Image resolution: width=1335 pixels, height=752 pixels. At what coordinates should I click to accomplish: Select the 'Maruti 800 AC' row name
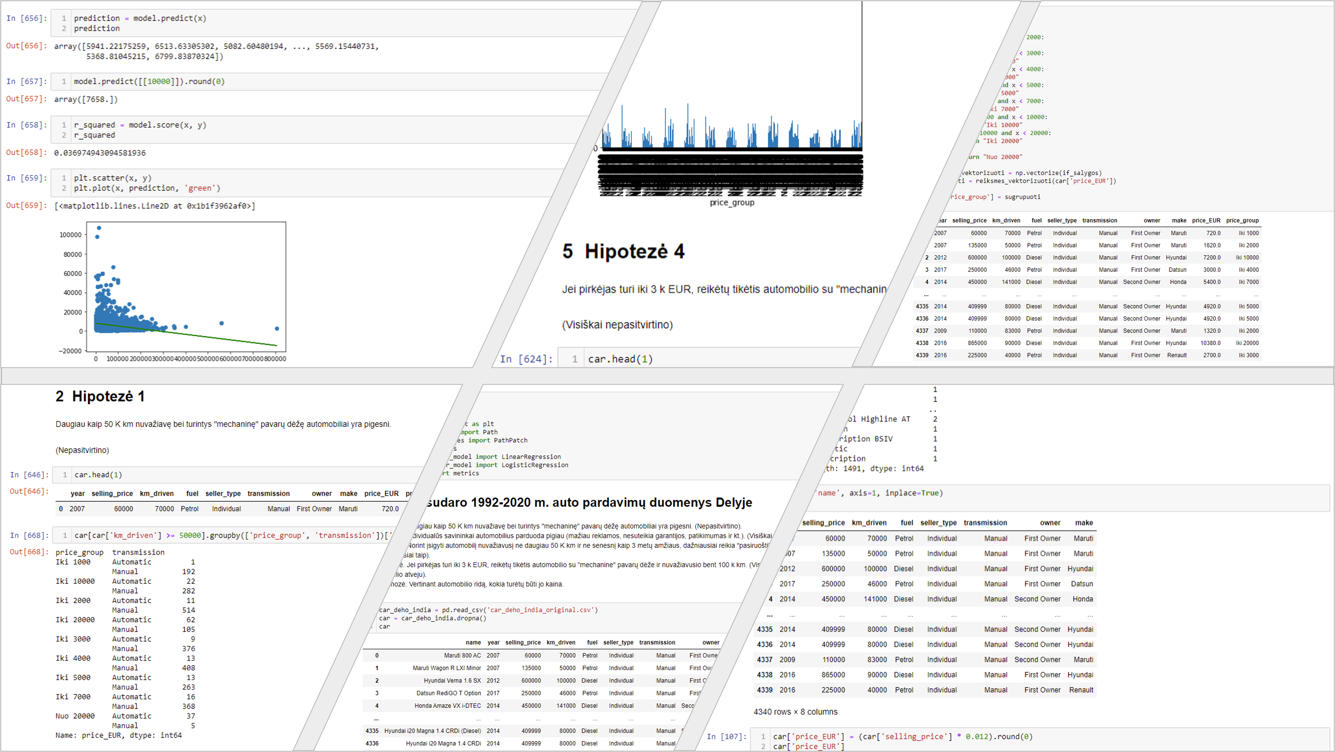(462, 656)
